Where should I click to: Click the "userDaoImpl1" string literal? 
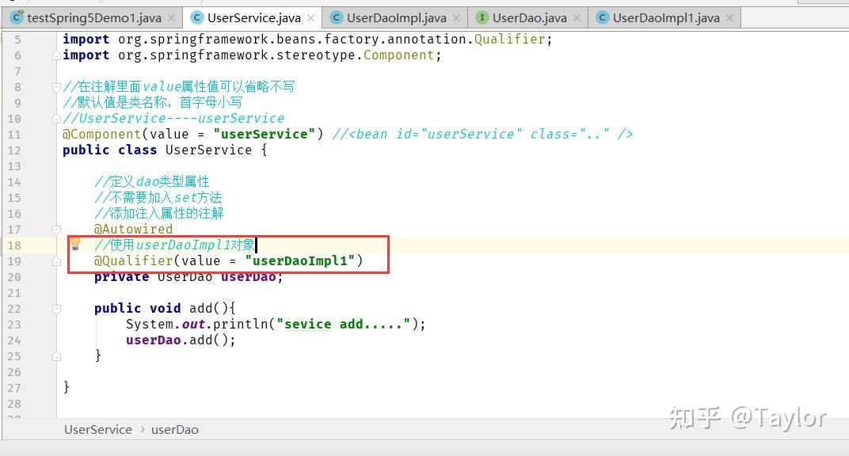tap(300, 260)
